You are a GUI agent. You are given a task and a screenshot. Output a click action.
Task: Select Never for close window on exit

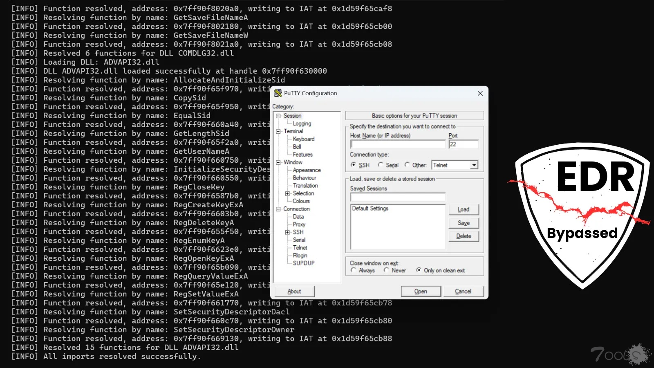coord(386,270)
